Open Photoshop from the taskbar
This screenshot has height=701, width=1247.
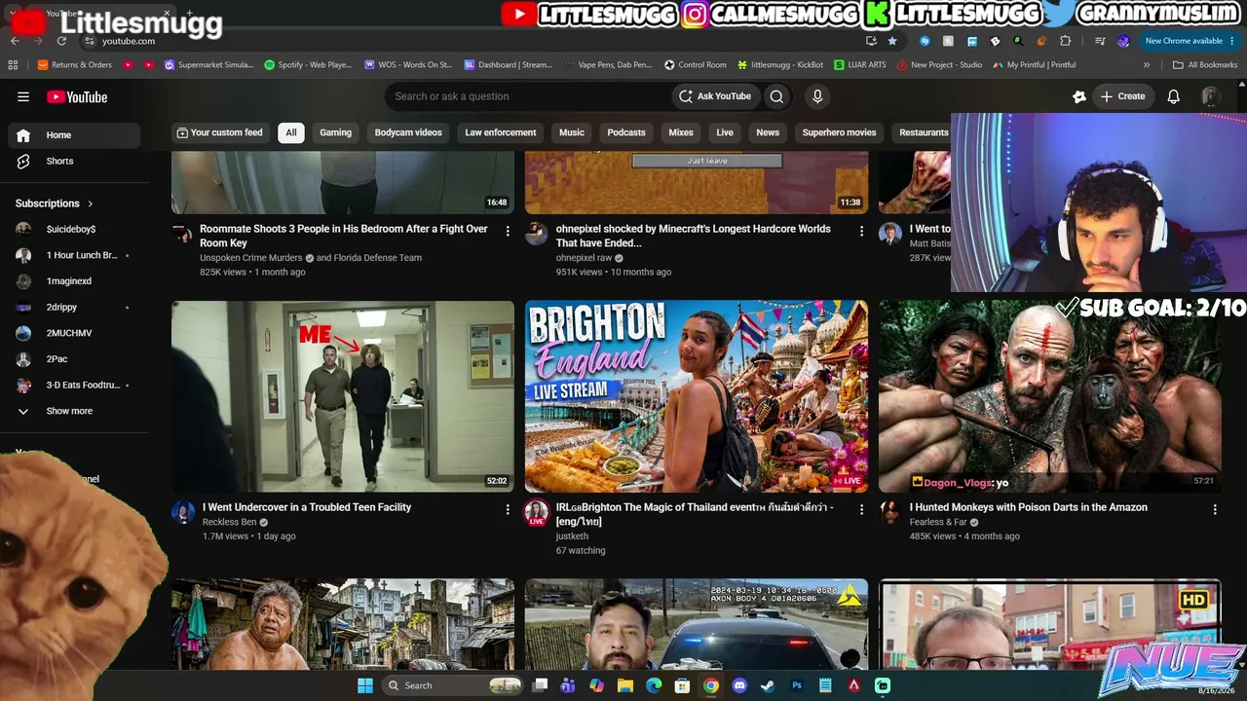pyautogui.click(x=797, y=685)
